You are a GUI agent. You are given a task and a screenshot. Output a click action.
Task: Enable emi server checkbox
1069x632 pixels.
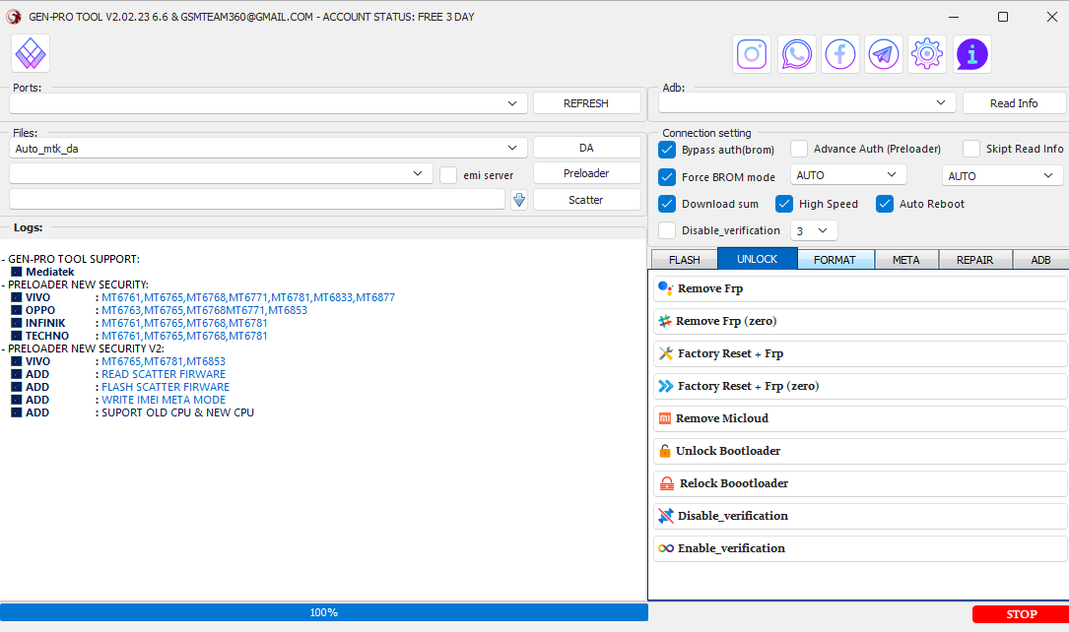coord(448,175)
